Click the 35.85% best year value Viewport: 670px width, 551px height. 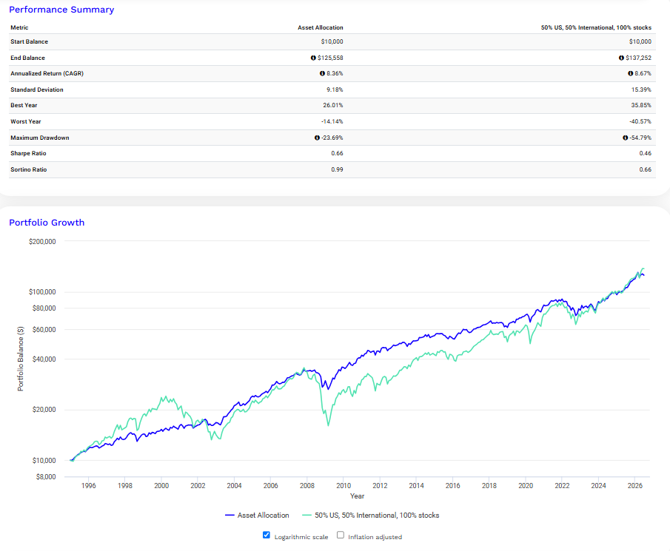click(x=641, y=106)
